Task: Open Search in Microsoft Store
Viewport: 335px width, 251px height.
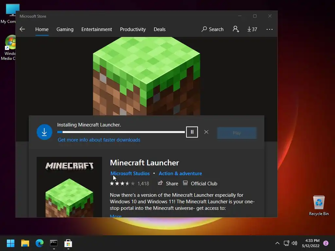Action: tap(212, 29)
